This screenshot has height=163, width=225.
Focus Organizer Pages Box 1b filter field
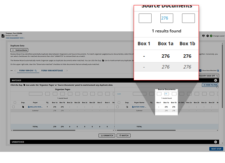(62, 94)
